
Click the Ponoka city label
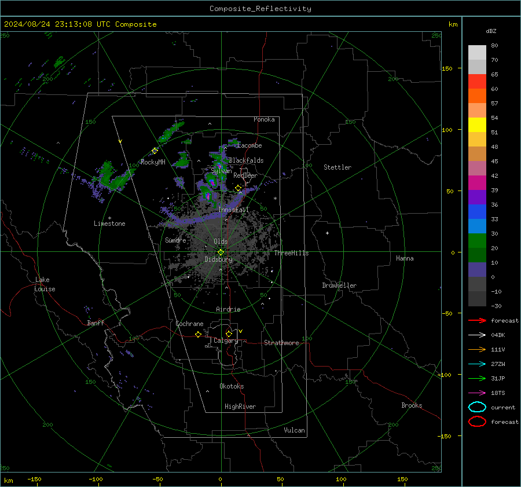[x=264, y=119]
